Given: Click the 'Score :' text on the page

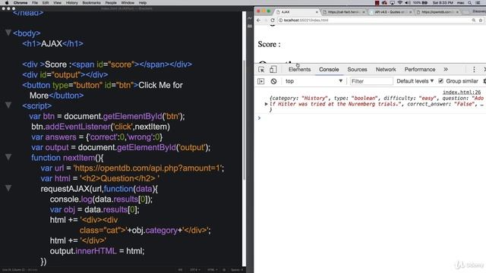Looking at the screenshot, I should [x=269, y=44].
